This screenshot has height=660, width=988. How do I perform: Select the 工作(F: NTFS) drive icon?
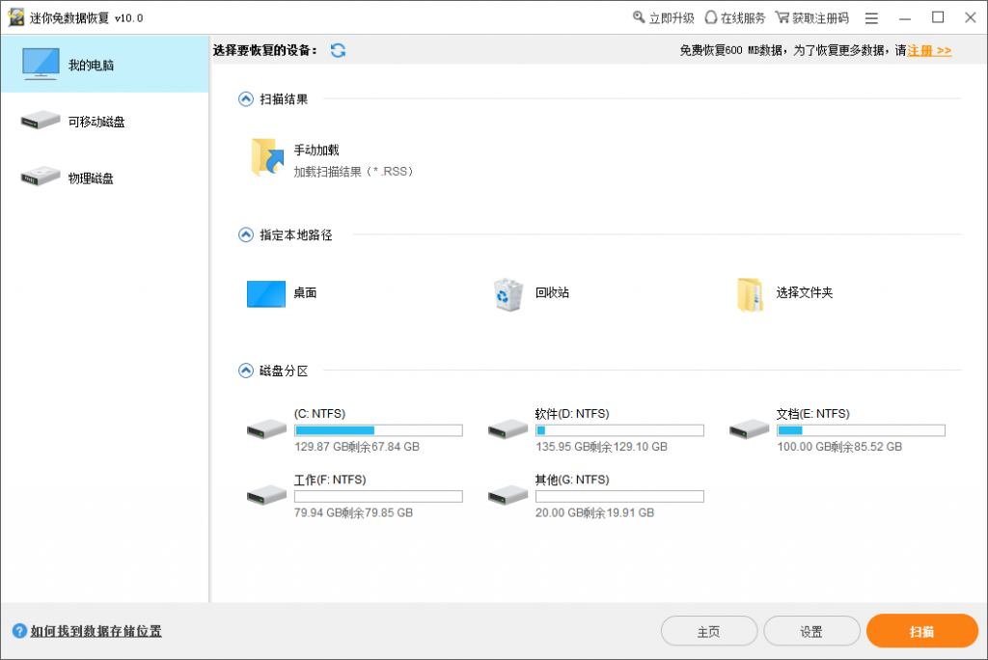click(x=266, y=495)
